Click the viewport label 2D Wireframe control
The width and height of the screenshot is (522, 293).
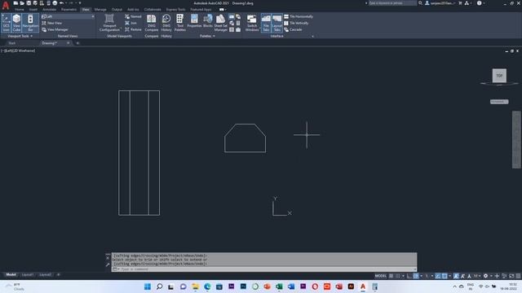[25, 50]
